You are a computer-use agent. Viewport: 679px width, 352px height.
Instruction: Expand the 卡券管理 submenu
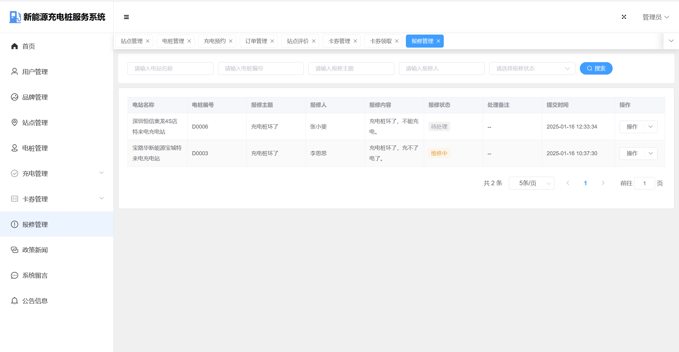pyautogui.click(x=102, y=198)
